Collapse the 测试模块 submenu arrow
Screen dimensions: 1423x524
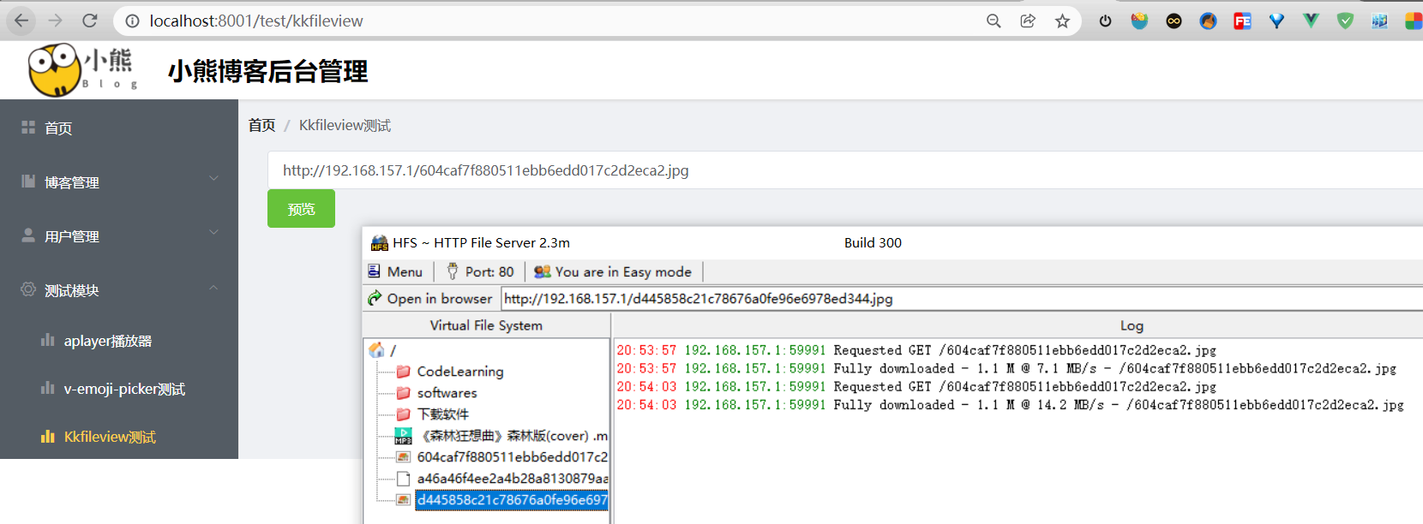[213, 287]
